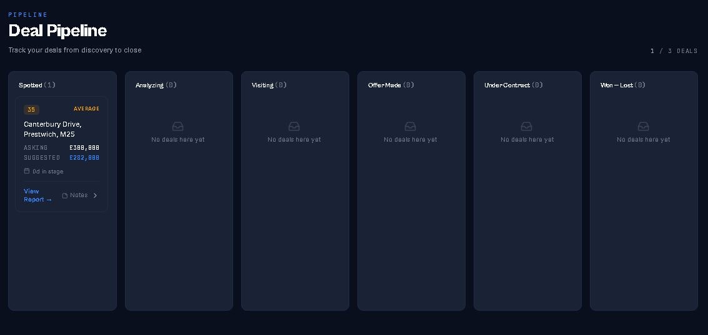Click the '0d in stage' text

pyautogui.click(x=48, y=172)
